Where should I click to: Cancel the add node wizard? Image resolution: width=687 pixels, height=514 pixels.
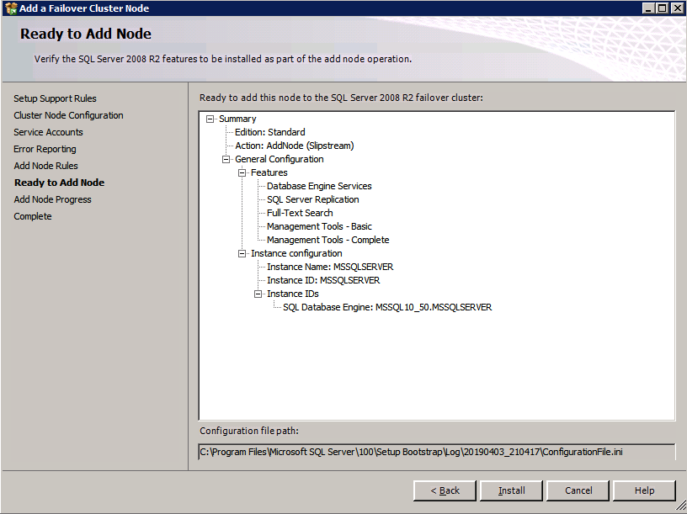pos(578,490)
